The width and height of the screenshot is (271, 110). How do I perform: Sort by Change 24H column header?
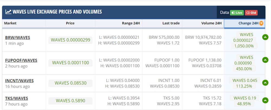pos(244,23)
